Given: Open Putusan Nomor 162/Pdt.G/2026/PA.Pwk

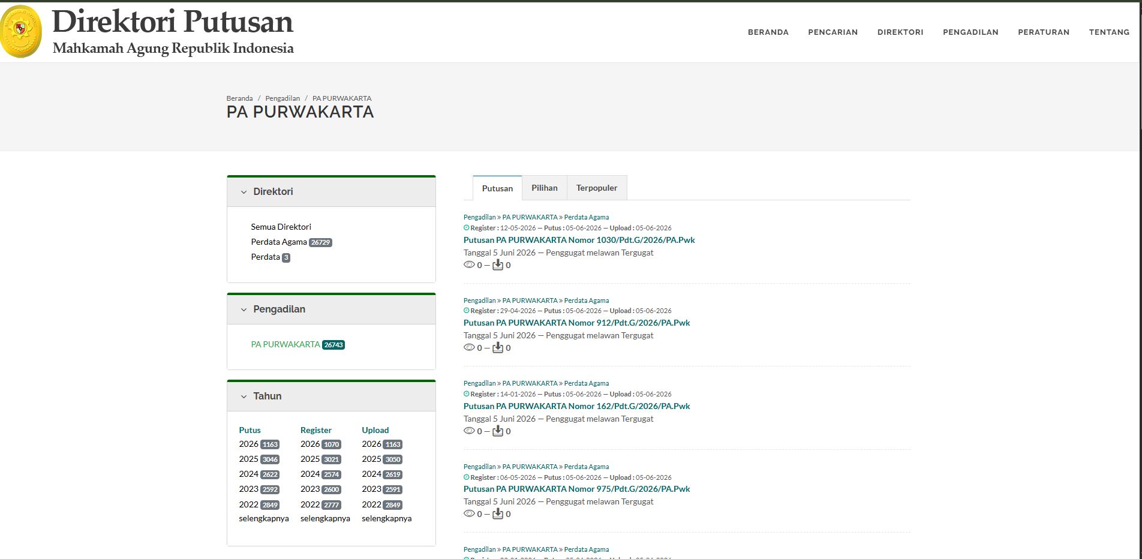Looking at the screenshot, I should coord(577,406).
